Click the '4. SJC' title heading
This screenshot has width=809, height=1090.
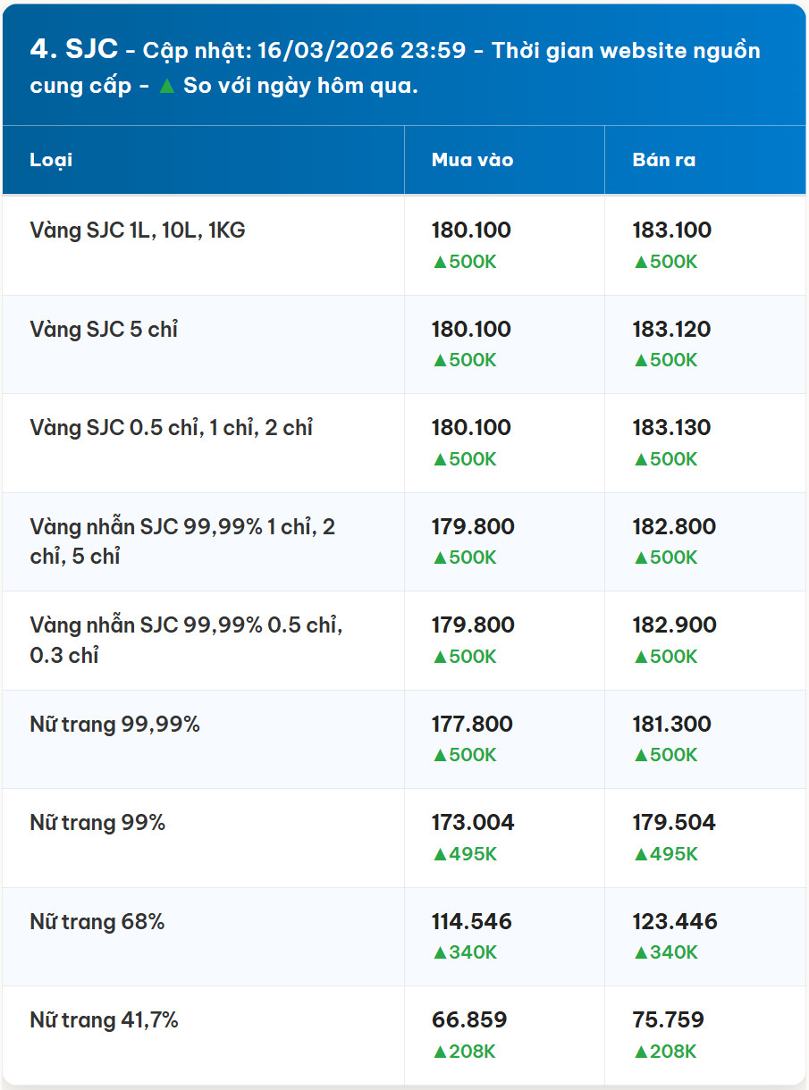click(73, 49)
